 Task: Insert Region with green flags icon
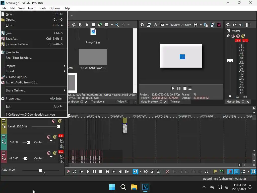coord(222,172)
